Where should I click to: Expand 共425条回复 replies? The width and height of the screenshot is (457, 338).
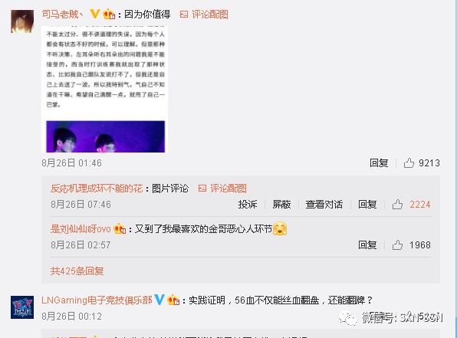point(77,271)
